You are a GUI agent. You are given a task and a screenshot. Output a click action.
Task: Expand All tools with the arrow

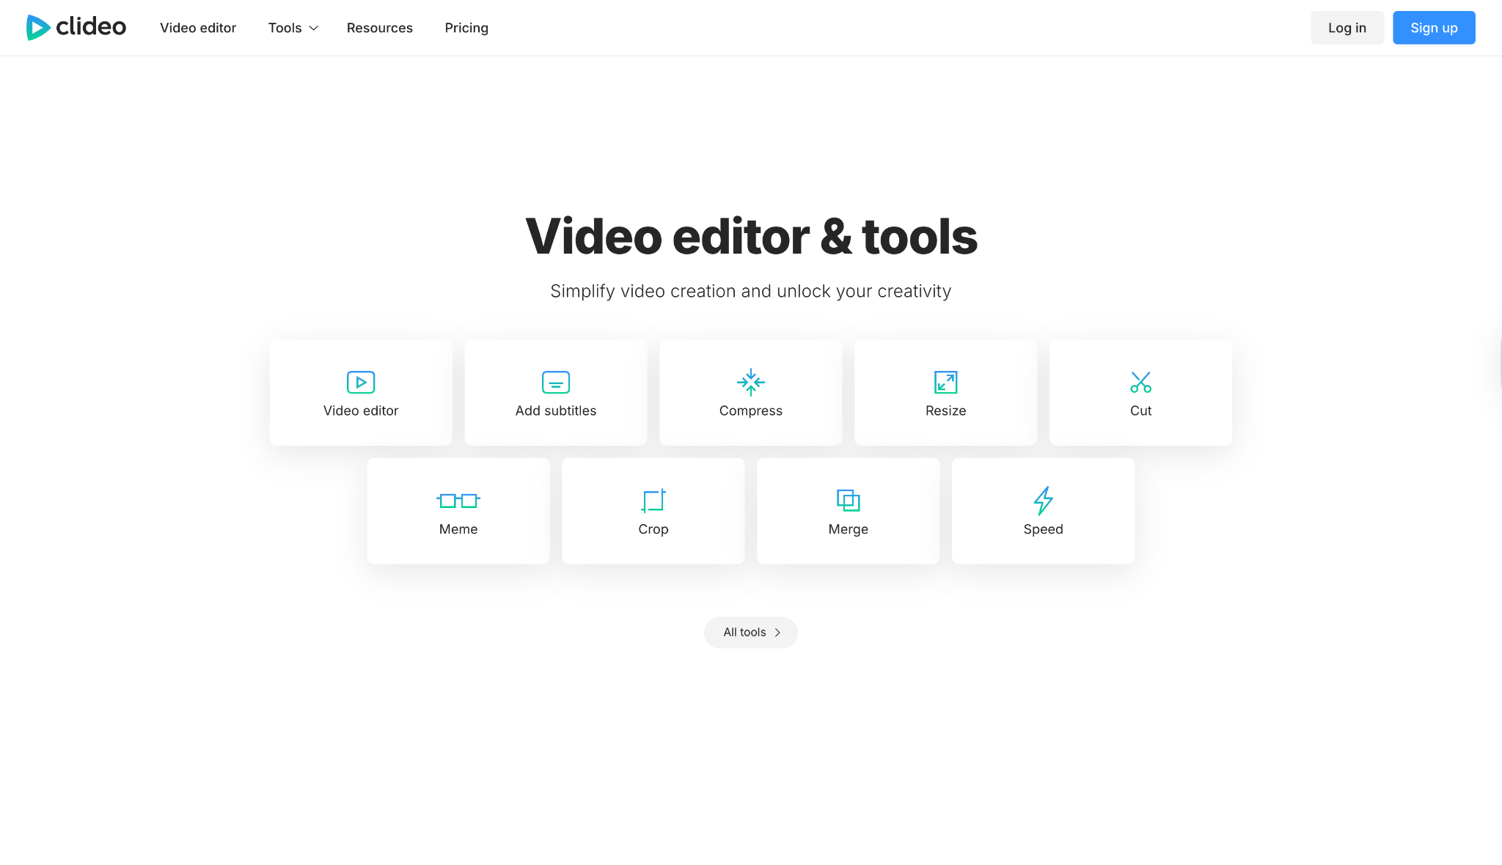click(778, 632)
